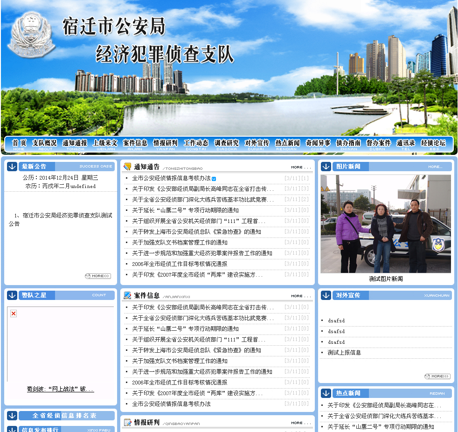Click MORE... link in 图片新闻 header
The image size is (458, 432).
click(x=435, y=167)
